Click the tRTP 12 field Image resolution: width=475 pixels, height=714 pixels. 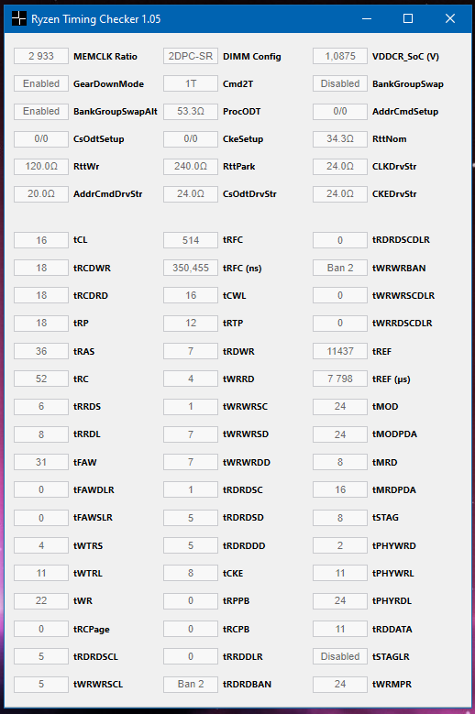[191, 323]
